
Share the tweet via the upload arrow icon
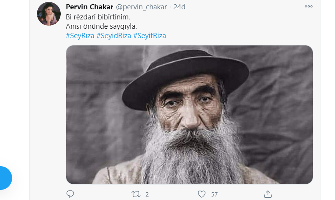pos(268,194)
